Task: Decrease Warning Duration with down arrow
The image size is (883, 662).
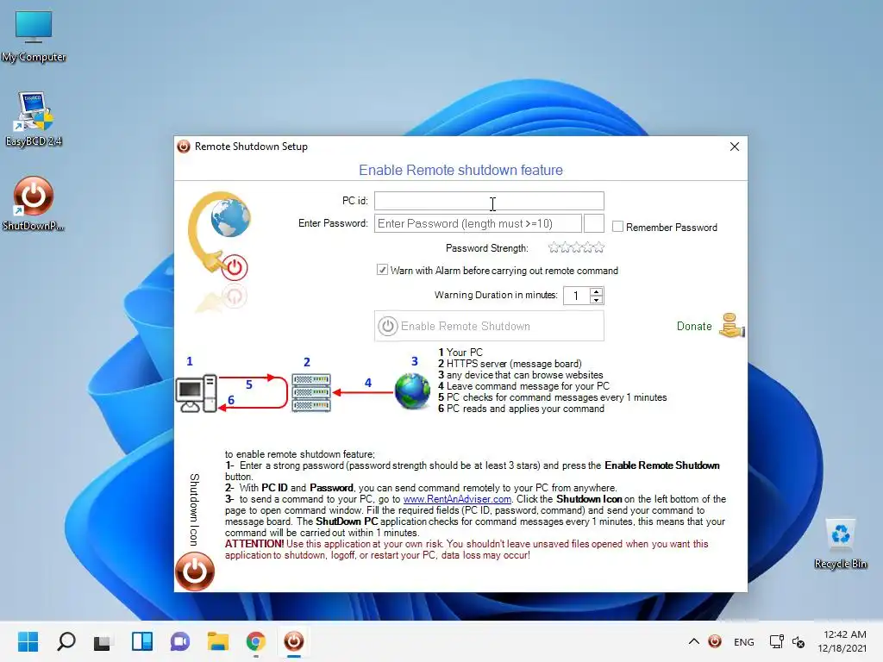Action: (x=597, y=299)
